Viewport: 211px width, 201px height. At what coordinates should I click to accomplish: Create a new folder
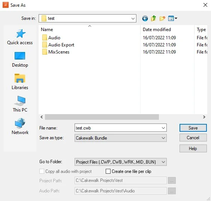162,18
